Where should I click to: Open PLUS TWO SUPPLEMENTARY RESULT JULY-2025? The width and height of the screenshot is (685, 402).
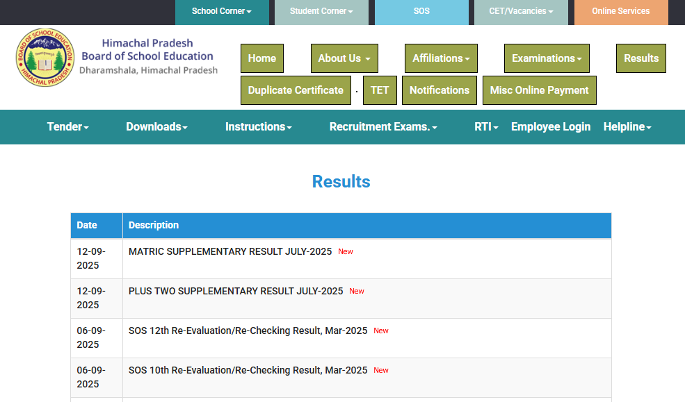tap(236, 291)
